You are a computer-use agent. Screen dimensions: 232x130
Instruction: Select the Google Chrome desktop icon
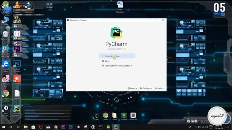coord(6,96)
